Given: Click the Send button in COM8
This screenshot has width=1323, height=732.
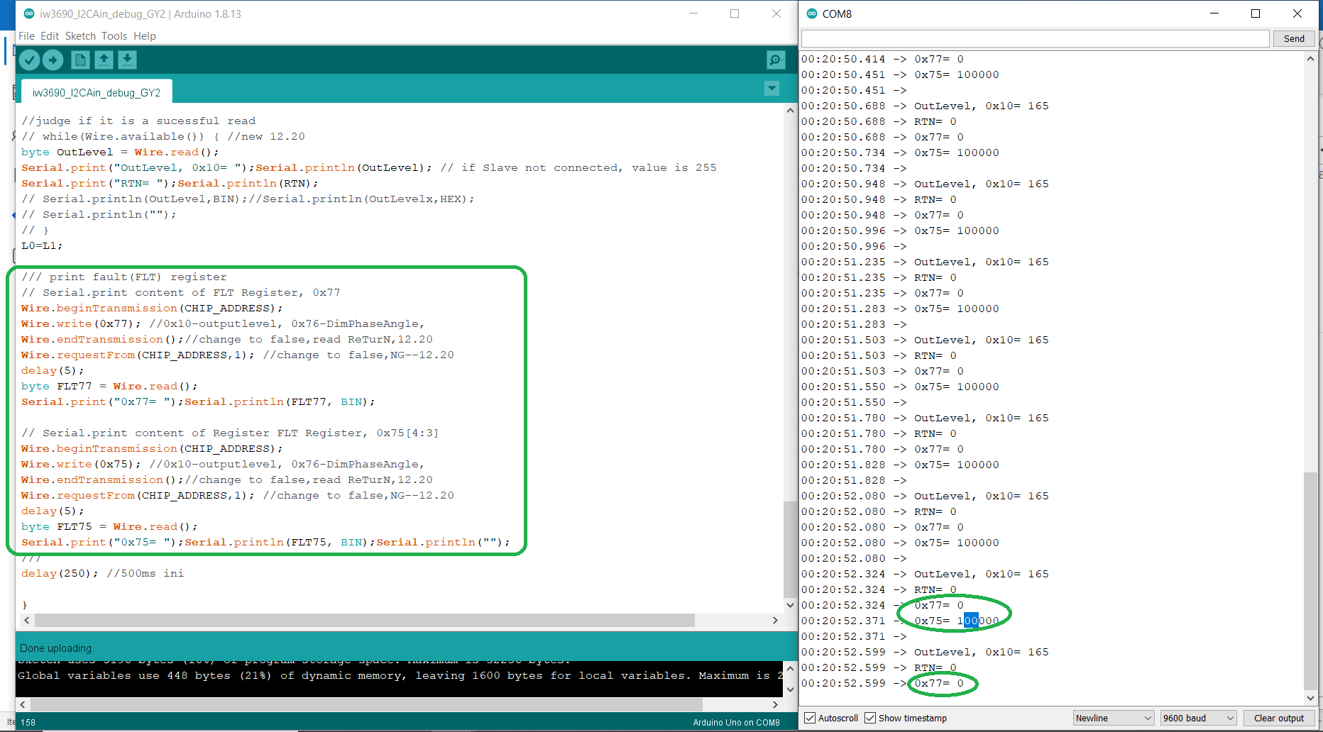Looking at the screenshot, I should click(x=1294, y=39).
